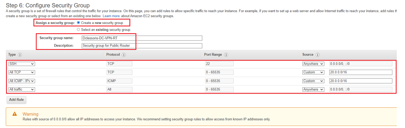Screen dimensions: 405x128
Task: Open Custom source dropdown for All TCP rule
Action: (313, 72)
